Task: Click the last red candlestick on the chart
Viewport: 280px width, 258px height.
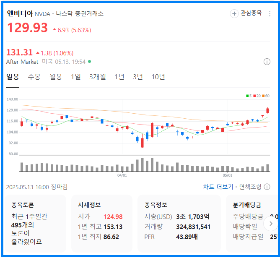Action: 267,111
